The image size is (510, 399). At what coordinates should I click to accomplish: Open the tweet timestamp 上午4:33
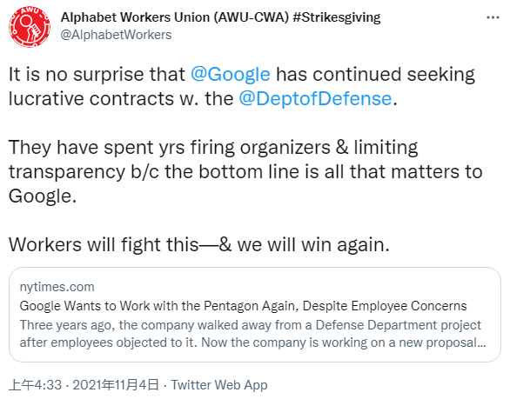[35, 385]
